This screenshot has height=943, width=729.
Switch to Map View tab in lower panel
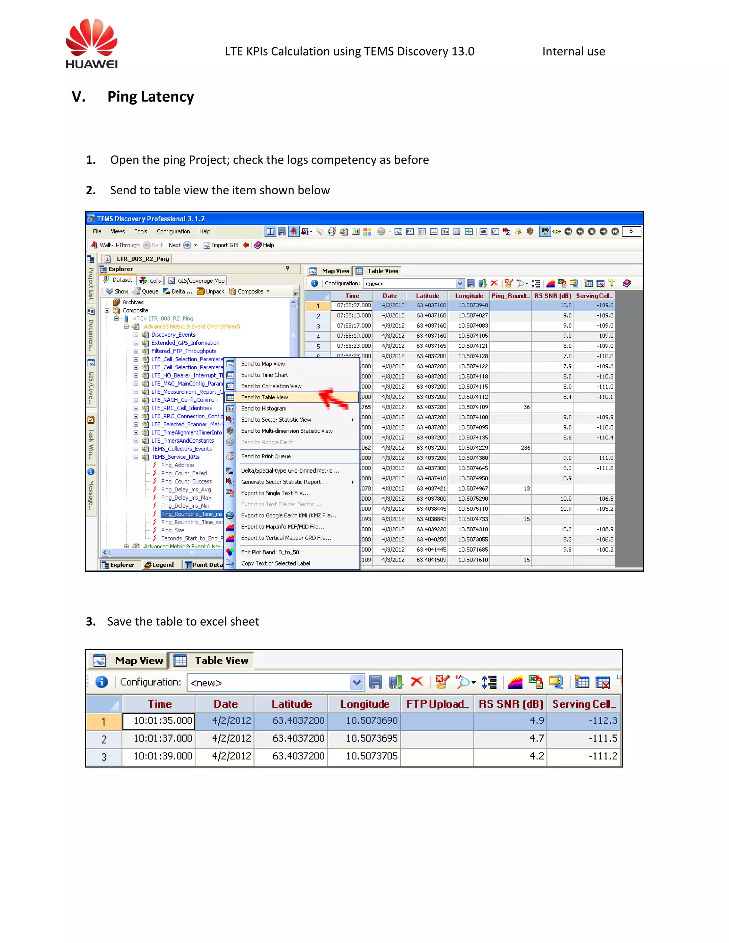point(128,660)
